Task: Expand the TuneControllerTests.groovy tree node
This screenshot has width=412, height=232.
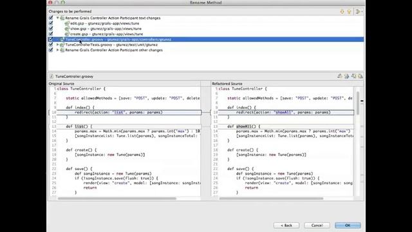Action: pyautogui.click(x=57, y=44)
